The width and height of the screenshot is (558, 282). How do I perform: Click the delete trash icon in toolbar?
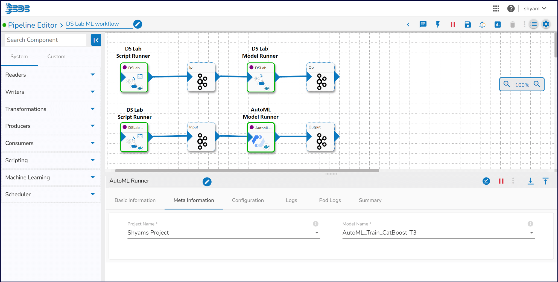tap(512, 24)
